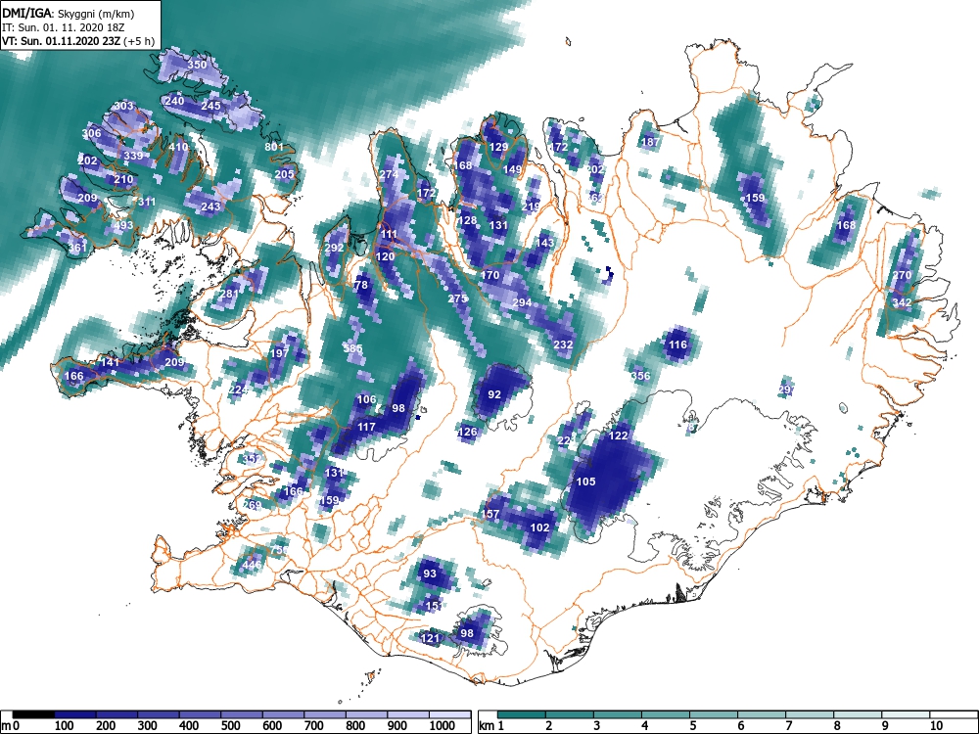The width and height of the screenshot is (979, 734).
Task: Click the 361 value label
Action: click(78, 248)
